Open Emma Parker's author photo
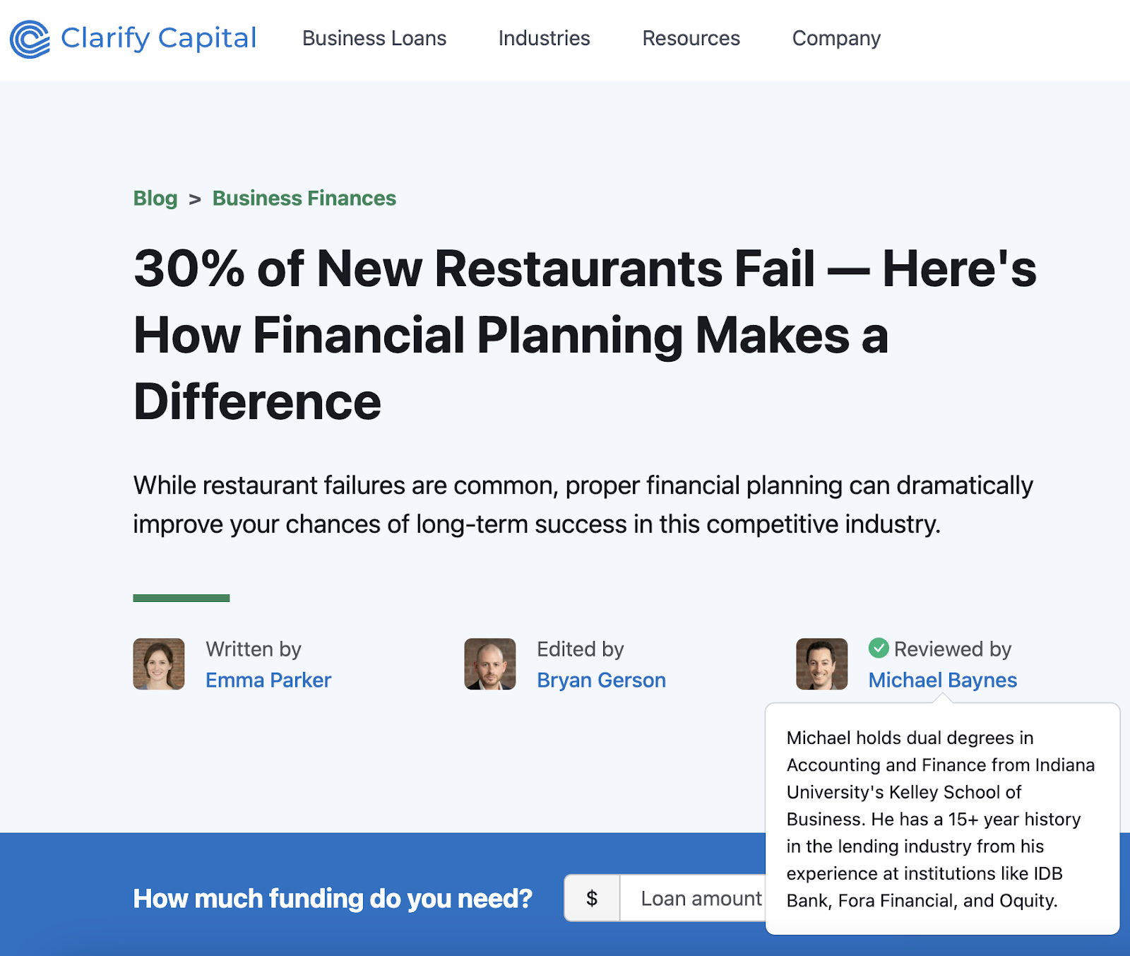This screenshot has height=956, width=1130. pyautogui.click(x=159, y=664)
